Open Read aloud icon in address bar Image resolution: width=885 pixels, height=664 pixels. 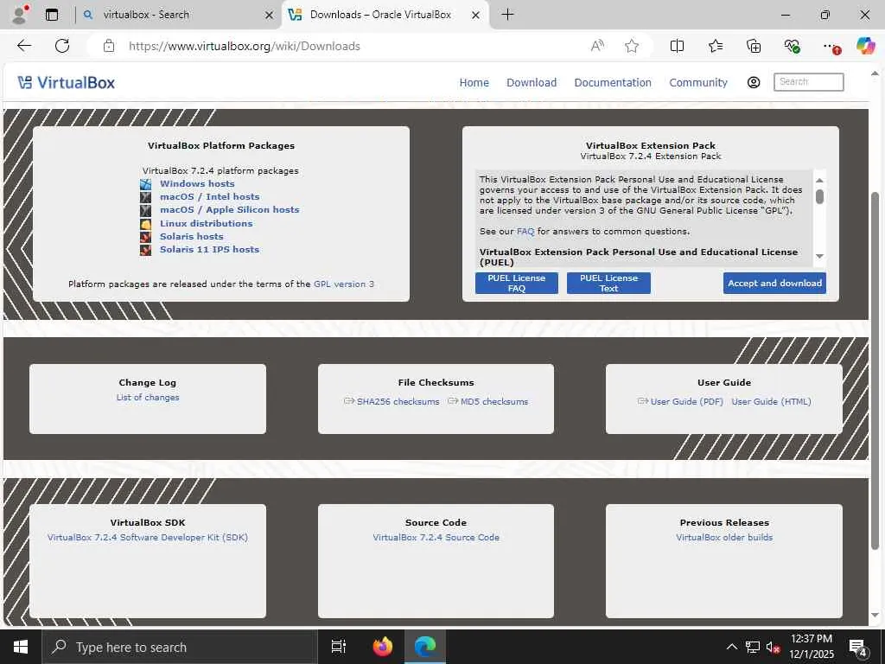(x=597, y=46)
